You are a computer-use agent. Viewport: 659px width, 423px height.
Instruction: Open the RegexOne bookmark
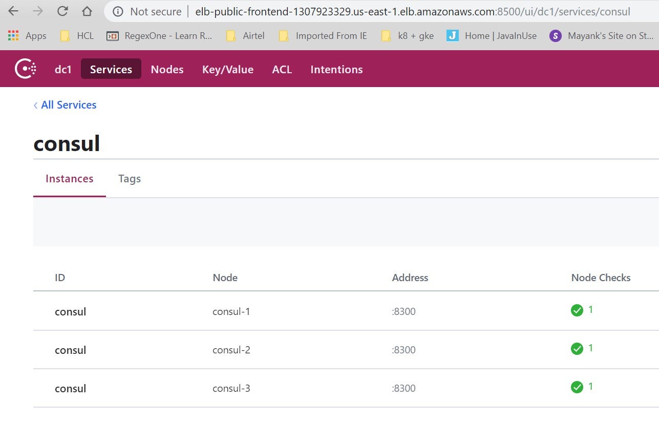(x=159, y=36)
